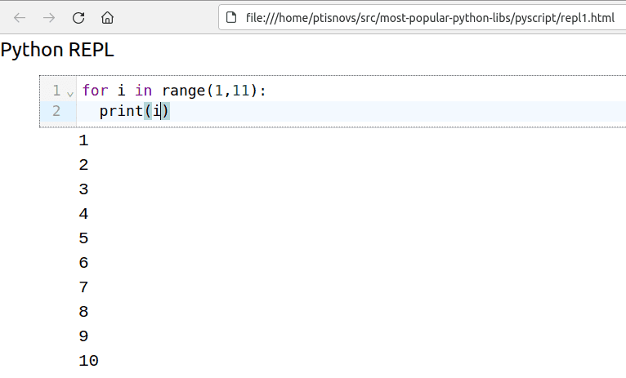Image resolution: width=626 pixels, height=378 pixels.
Task: Click output line showing 10
Action: click(88, 361)
